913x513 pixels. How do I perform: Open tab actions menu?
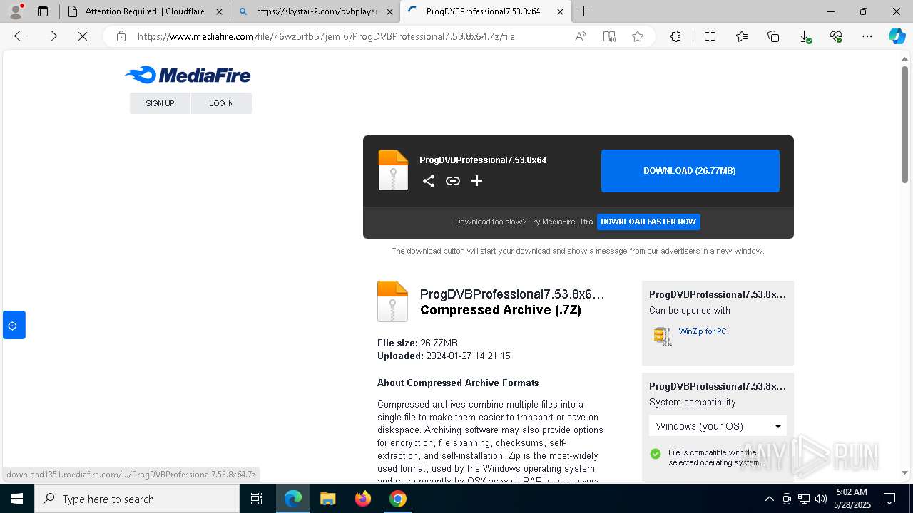[43, 11]
